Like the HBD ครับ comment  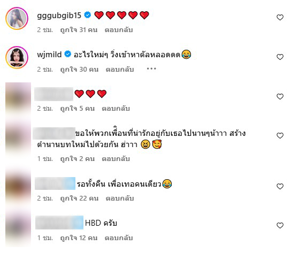tap(280, 226)
